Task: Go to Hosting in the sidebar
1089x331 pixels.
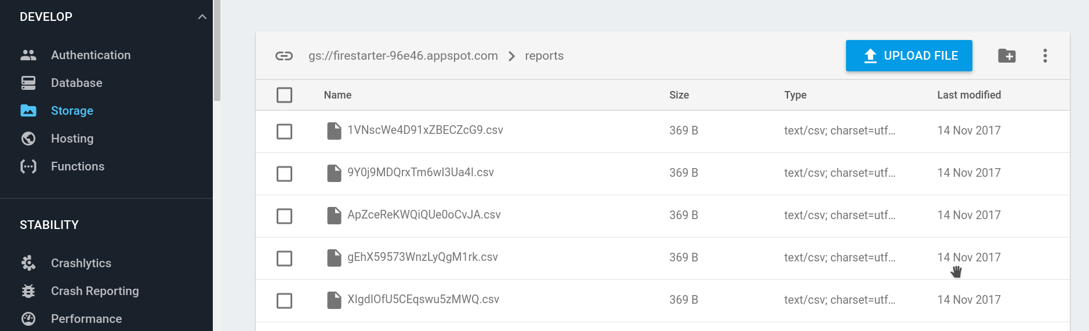Action: point(72,139)
